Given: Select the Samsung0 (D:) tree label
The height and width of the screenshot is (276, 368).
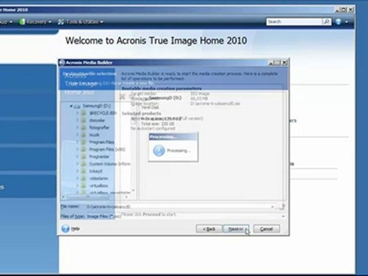Looking at the screenshot, I should pos(97,106).
